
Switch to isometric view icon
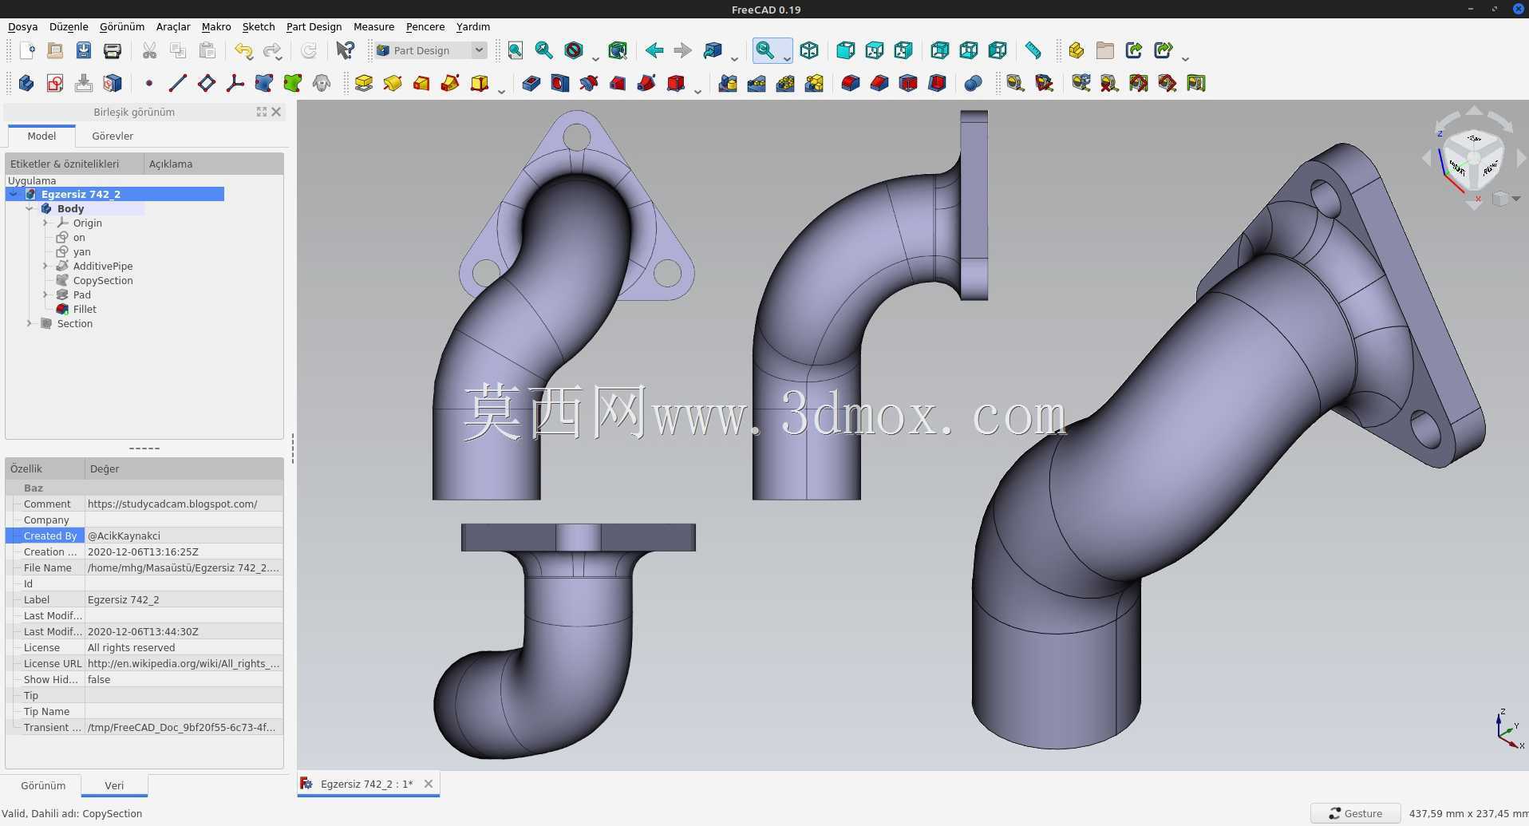[809, 50]
